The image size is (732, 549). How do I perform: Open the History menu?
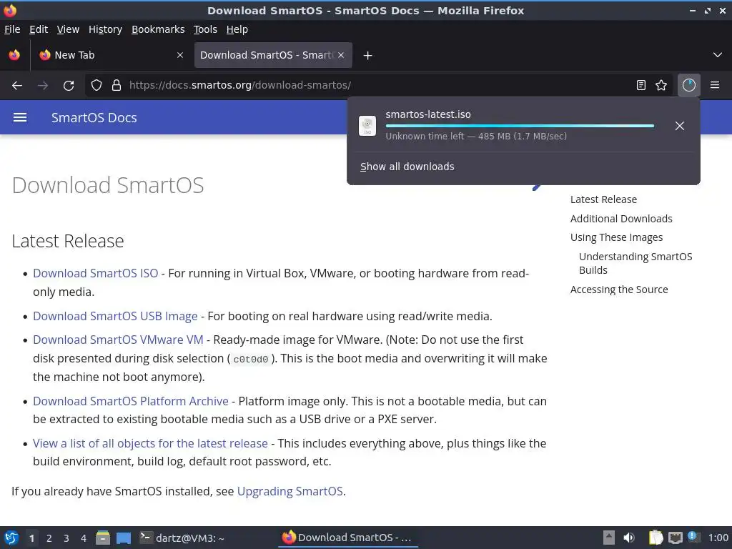click(x=106, y=29)
